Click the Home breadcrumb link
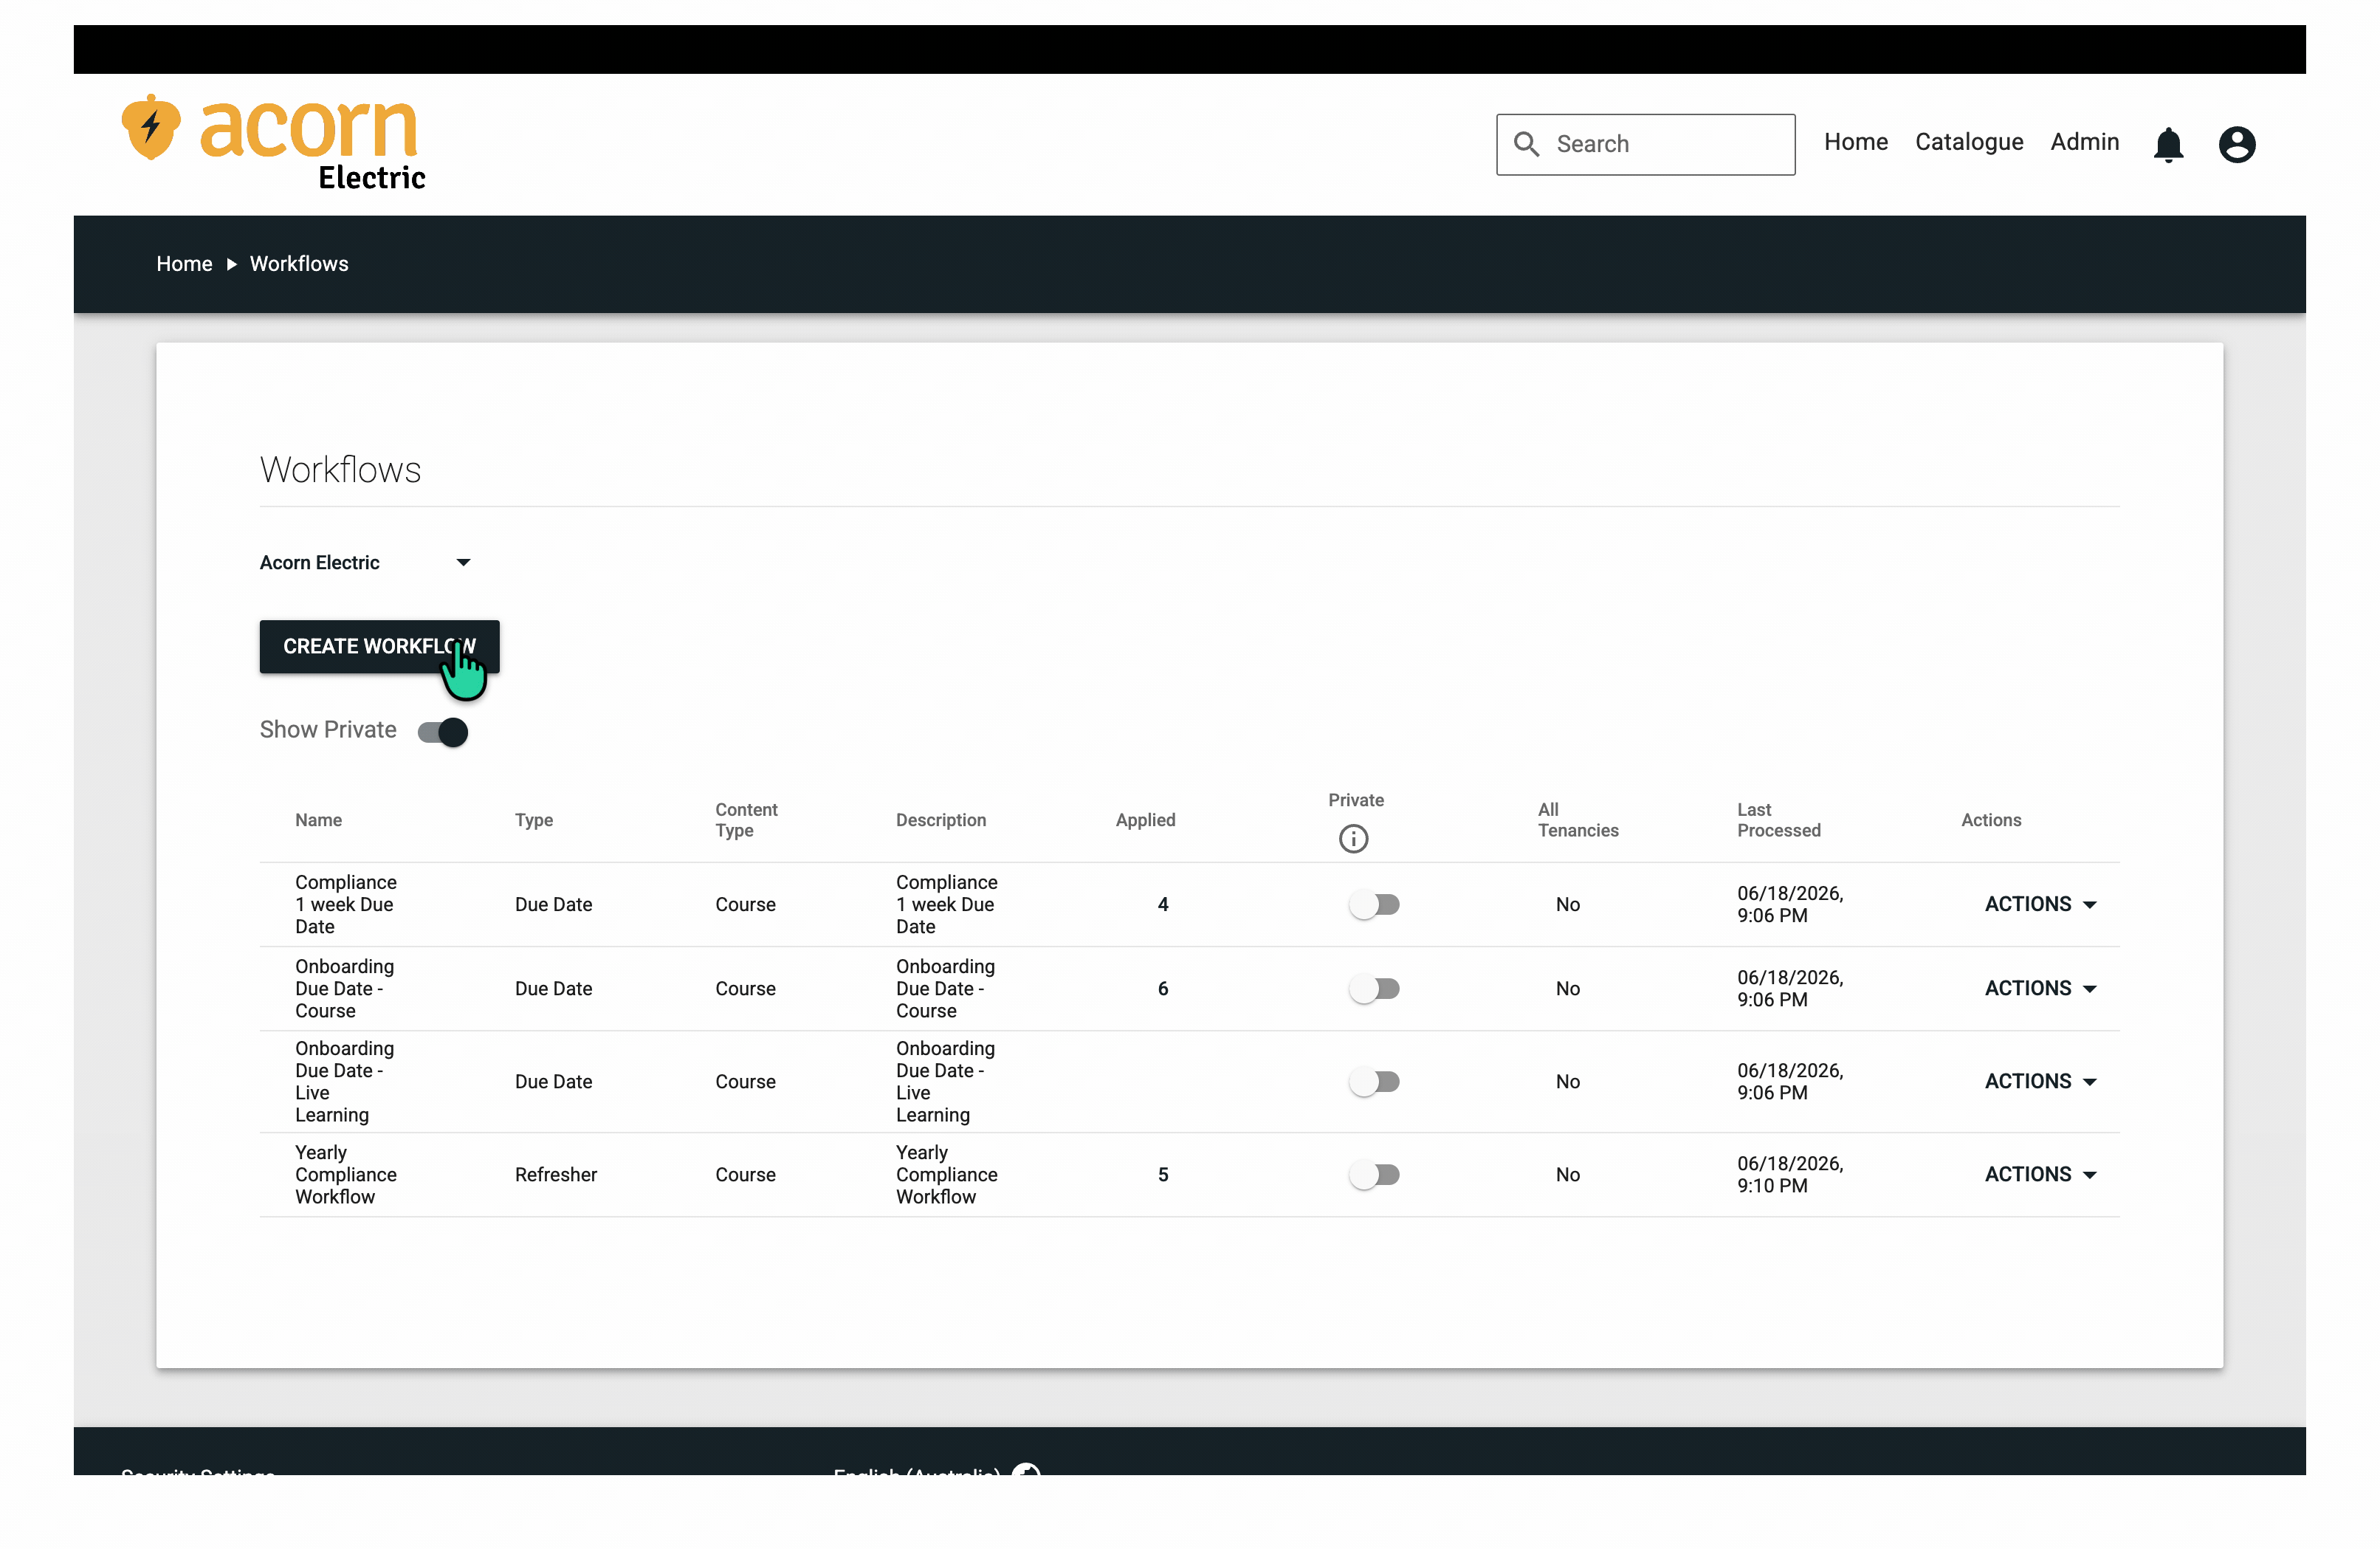The width and height of the screenshot is (2380, 1549). [x=184, y=264]
